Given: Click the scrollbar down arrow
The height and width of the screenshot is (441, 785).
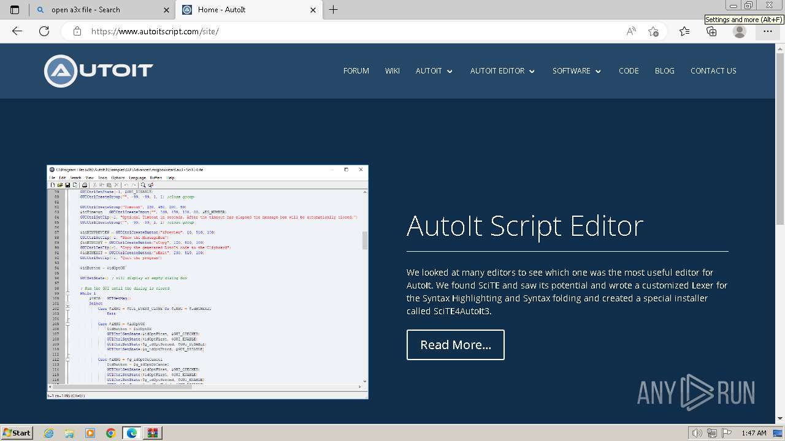Looking at the screenshot, I should (x=780, y=419).
